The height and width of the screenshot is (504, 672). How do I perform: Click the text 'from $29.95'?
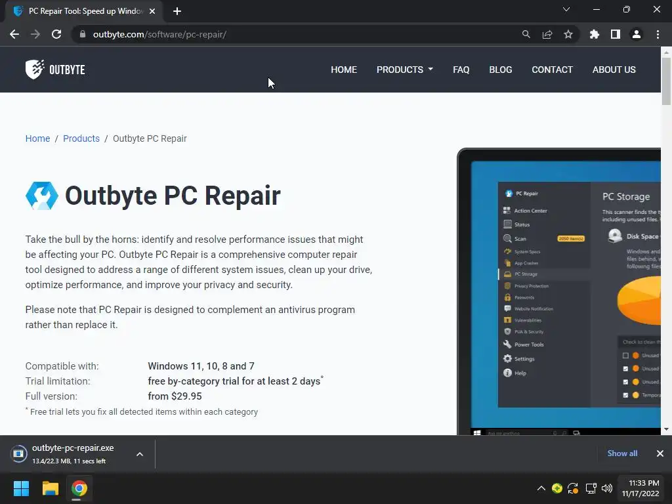(175, 396)
